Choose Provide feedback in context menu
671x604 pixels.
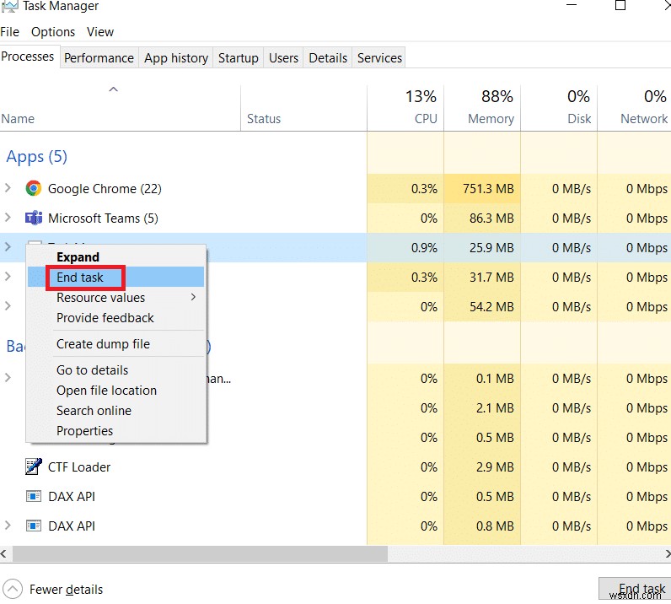(x=115, y=318)
